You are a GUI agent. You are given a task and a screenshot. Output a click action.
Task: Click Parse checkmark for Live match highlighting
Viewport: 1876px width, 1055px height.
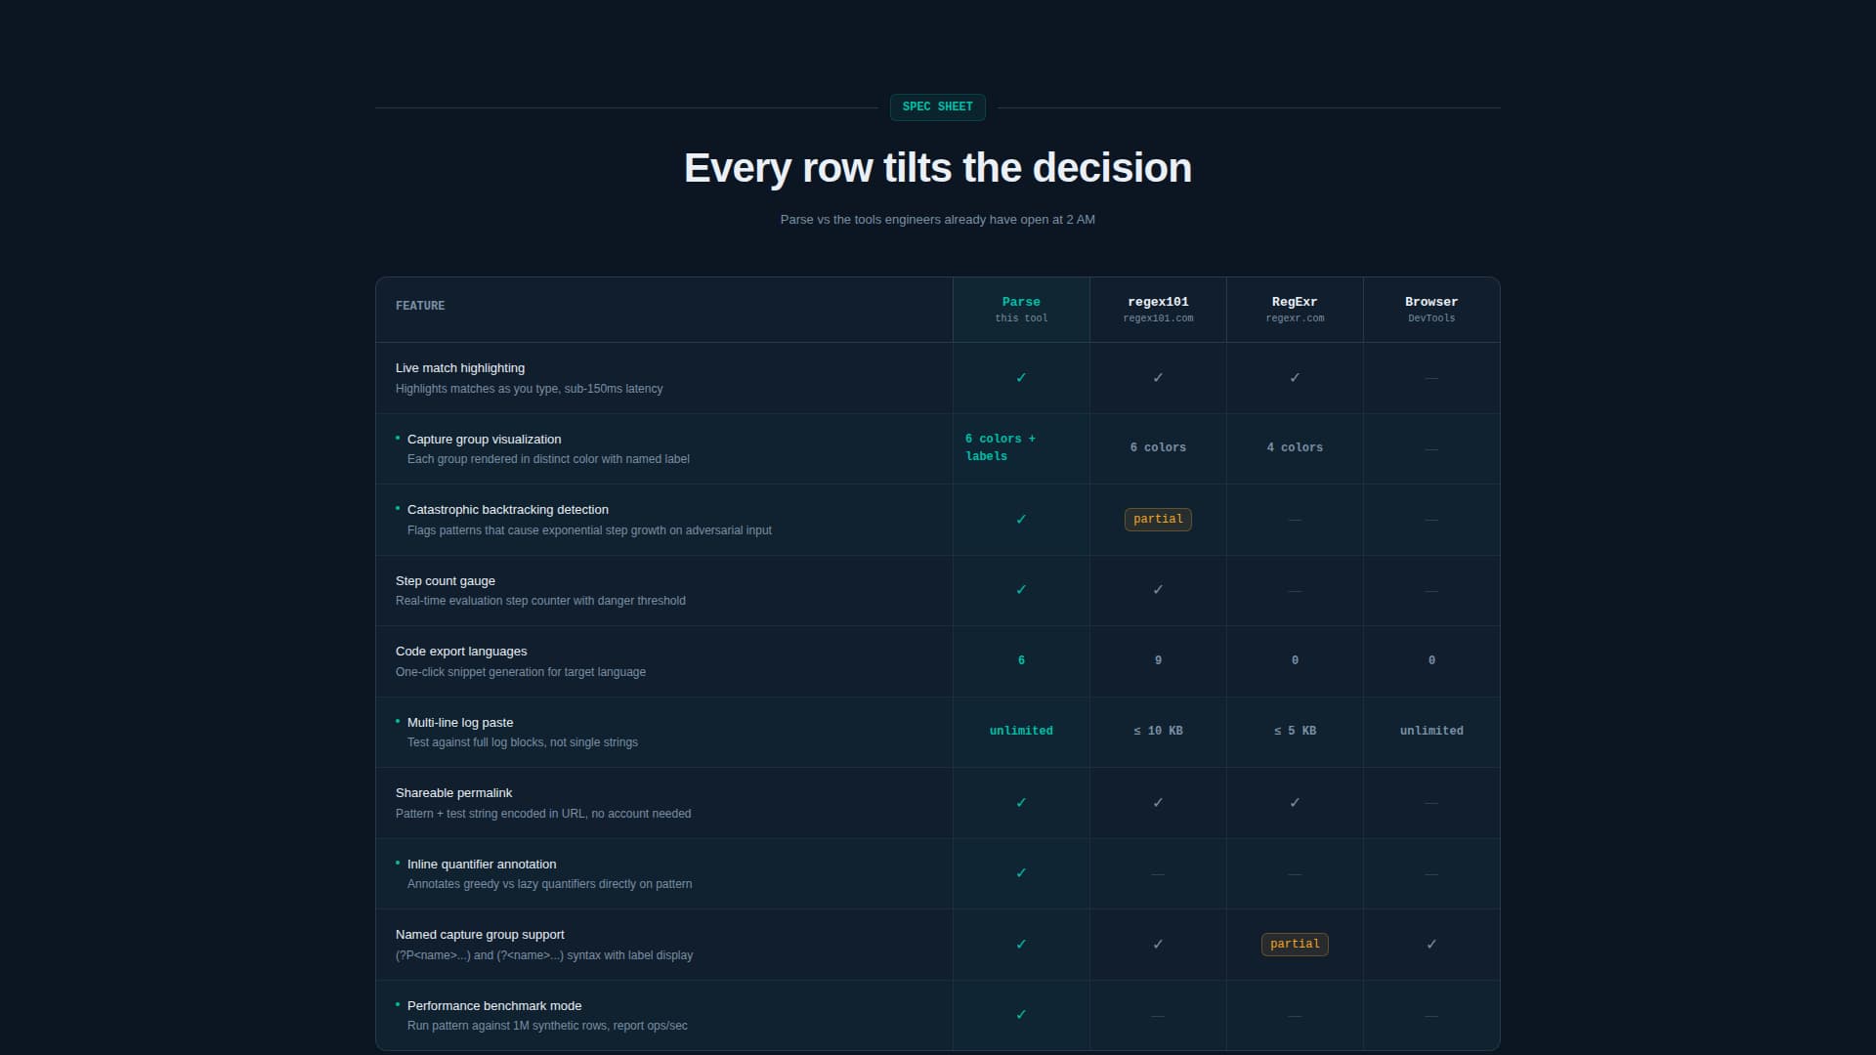1021,378
